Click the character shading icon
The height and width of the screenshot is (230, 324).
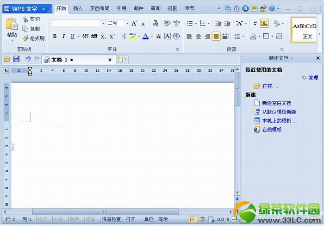coord(158,37)
